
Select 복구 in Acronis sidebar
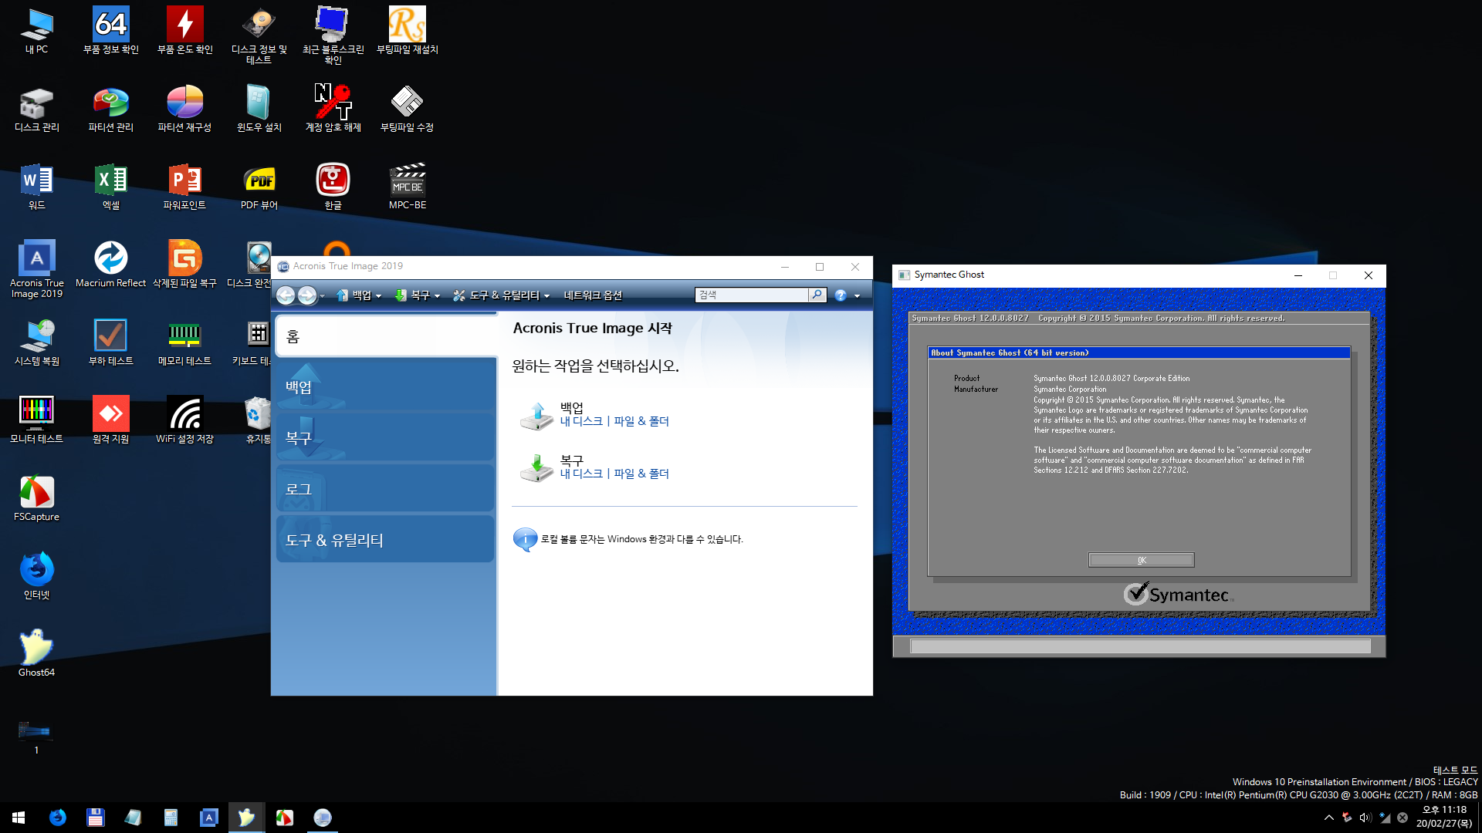386,437
